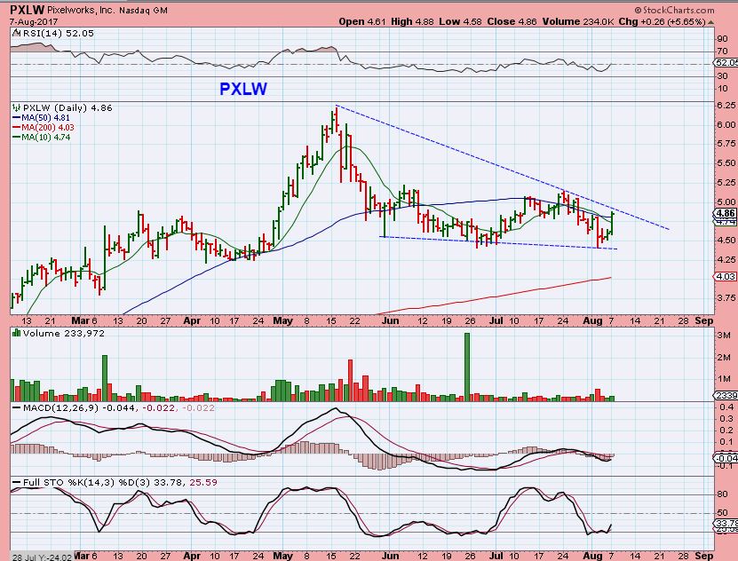Click the 52.05 RSI value tag on right axis
Image resolution: width=738 pixels, height=561 pixels.
pos(726,62)
